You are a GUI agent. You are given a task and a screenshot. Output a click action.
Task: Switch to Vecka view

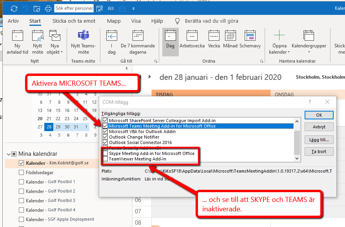[x=214, y=40]
